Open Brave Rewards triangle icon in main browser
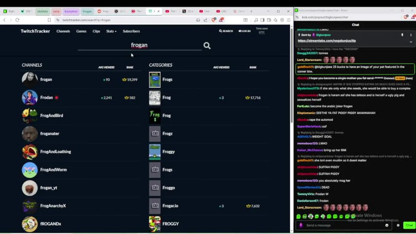 (221, 20)
